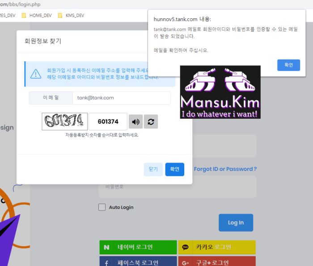The height and width of the screenshot is (266, 313).
Task: Click the Naver N logo icon
Action: [x=106, y=247]
